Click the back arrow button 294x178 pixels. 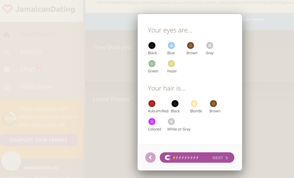[150, 158]
